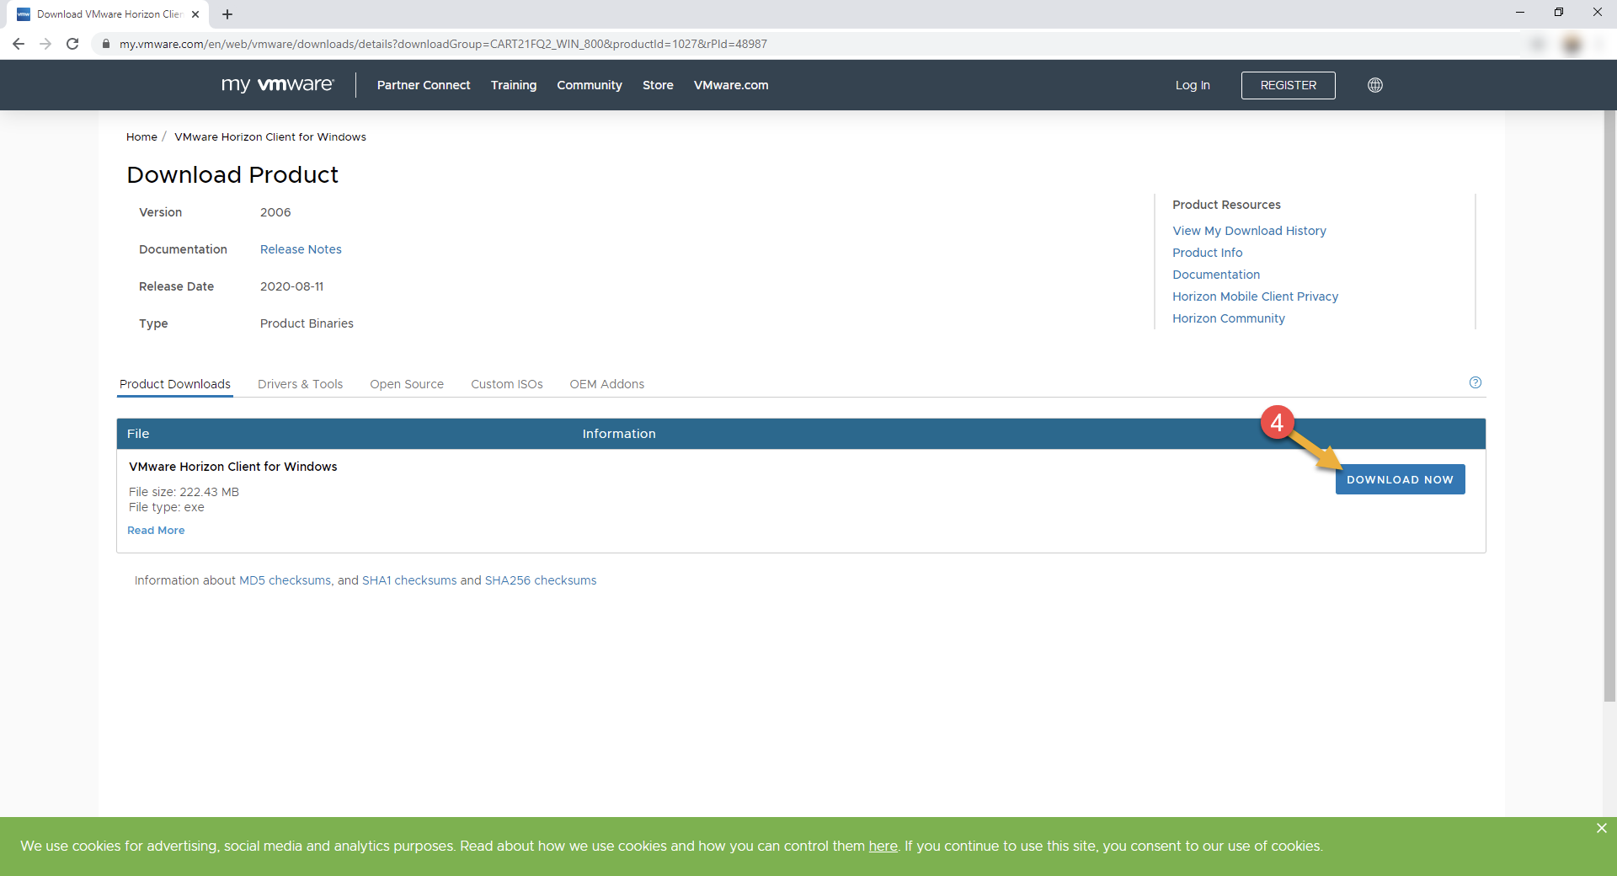
Task: Close the Download VMware Horizon Client tab
Action: click(195, 14)
